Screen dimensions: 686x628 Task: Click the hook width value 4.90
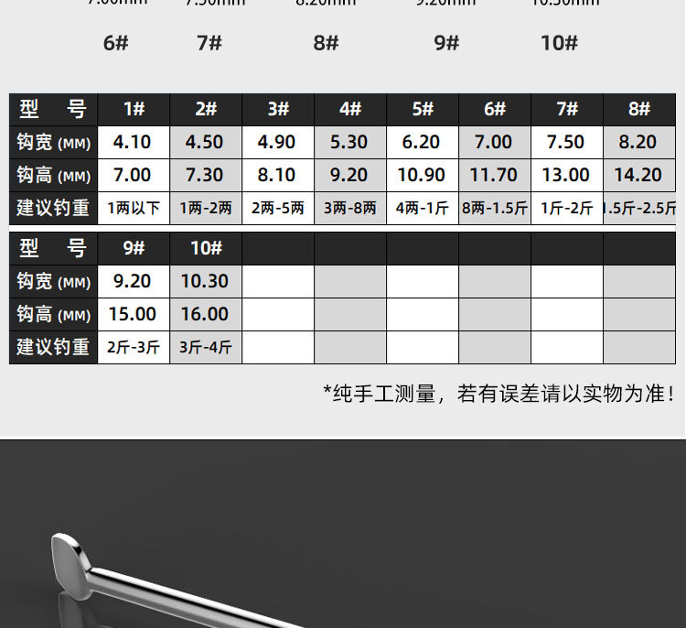[x=278, y=142]
